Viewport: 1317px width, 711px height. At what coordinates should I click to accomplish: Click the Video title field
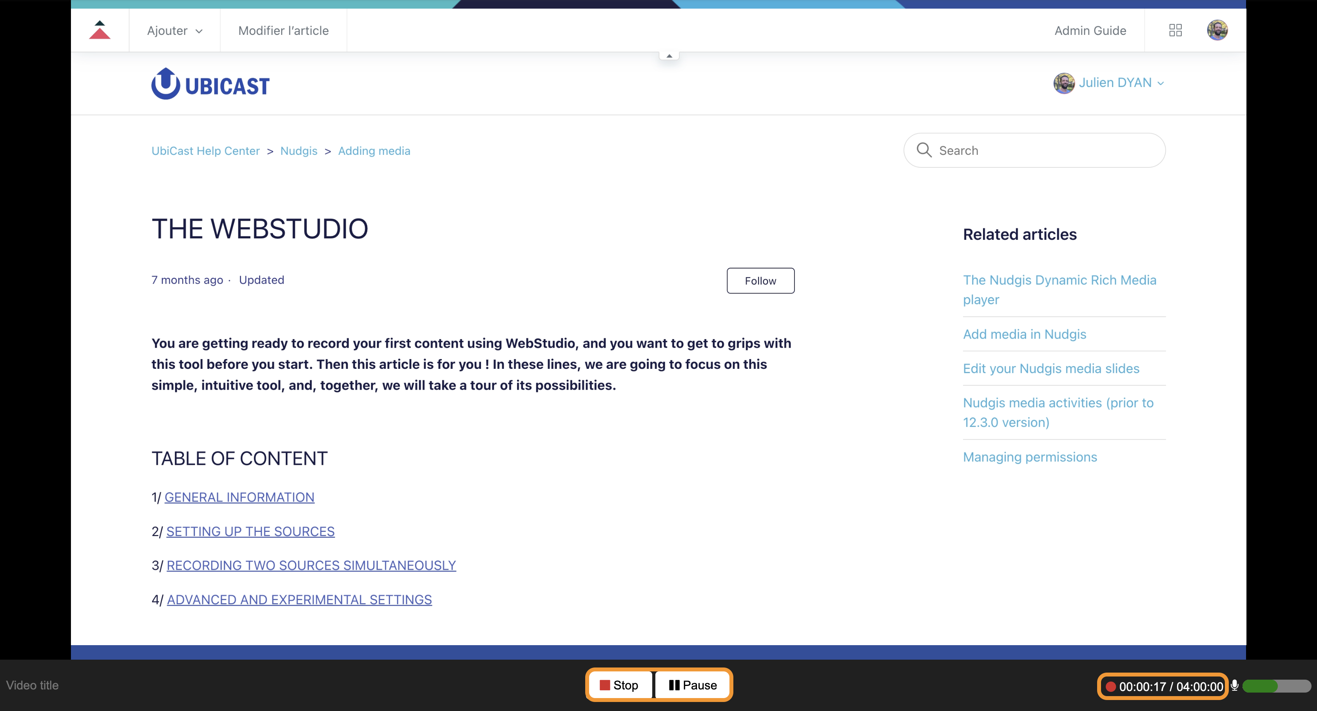click(x=33, y=685)
